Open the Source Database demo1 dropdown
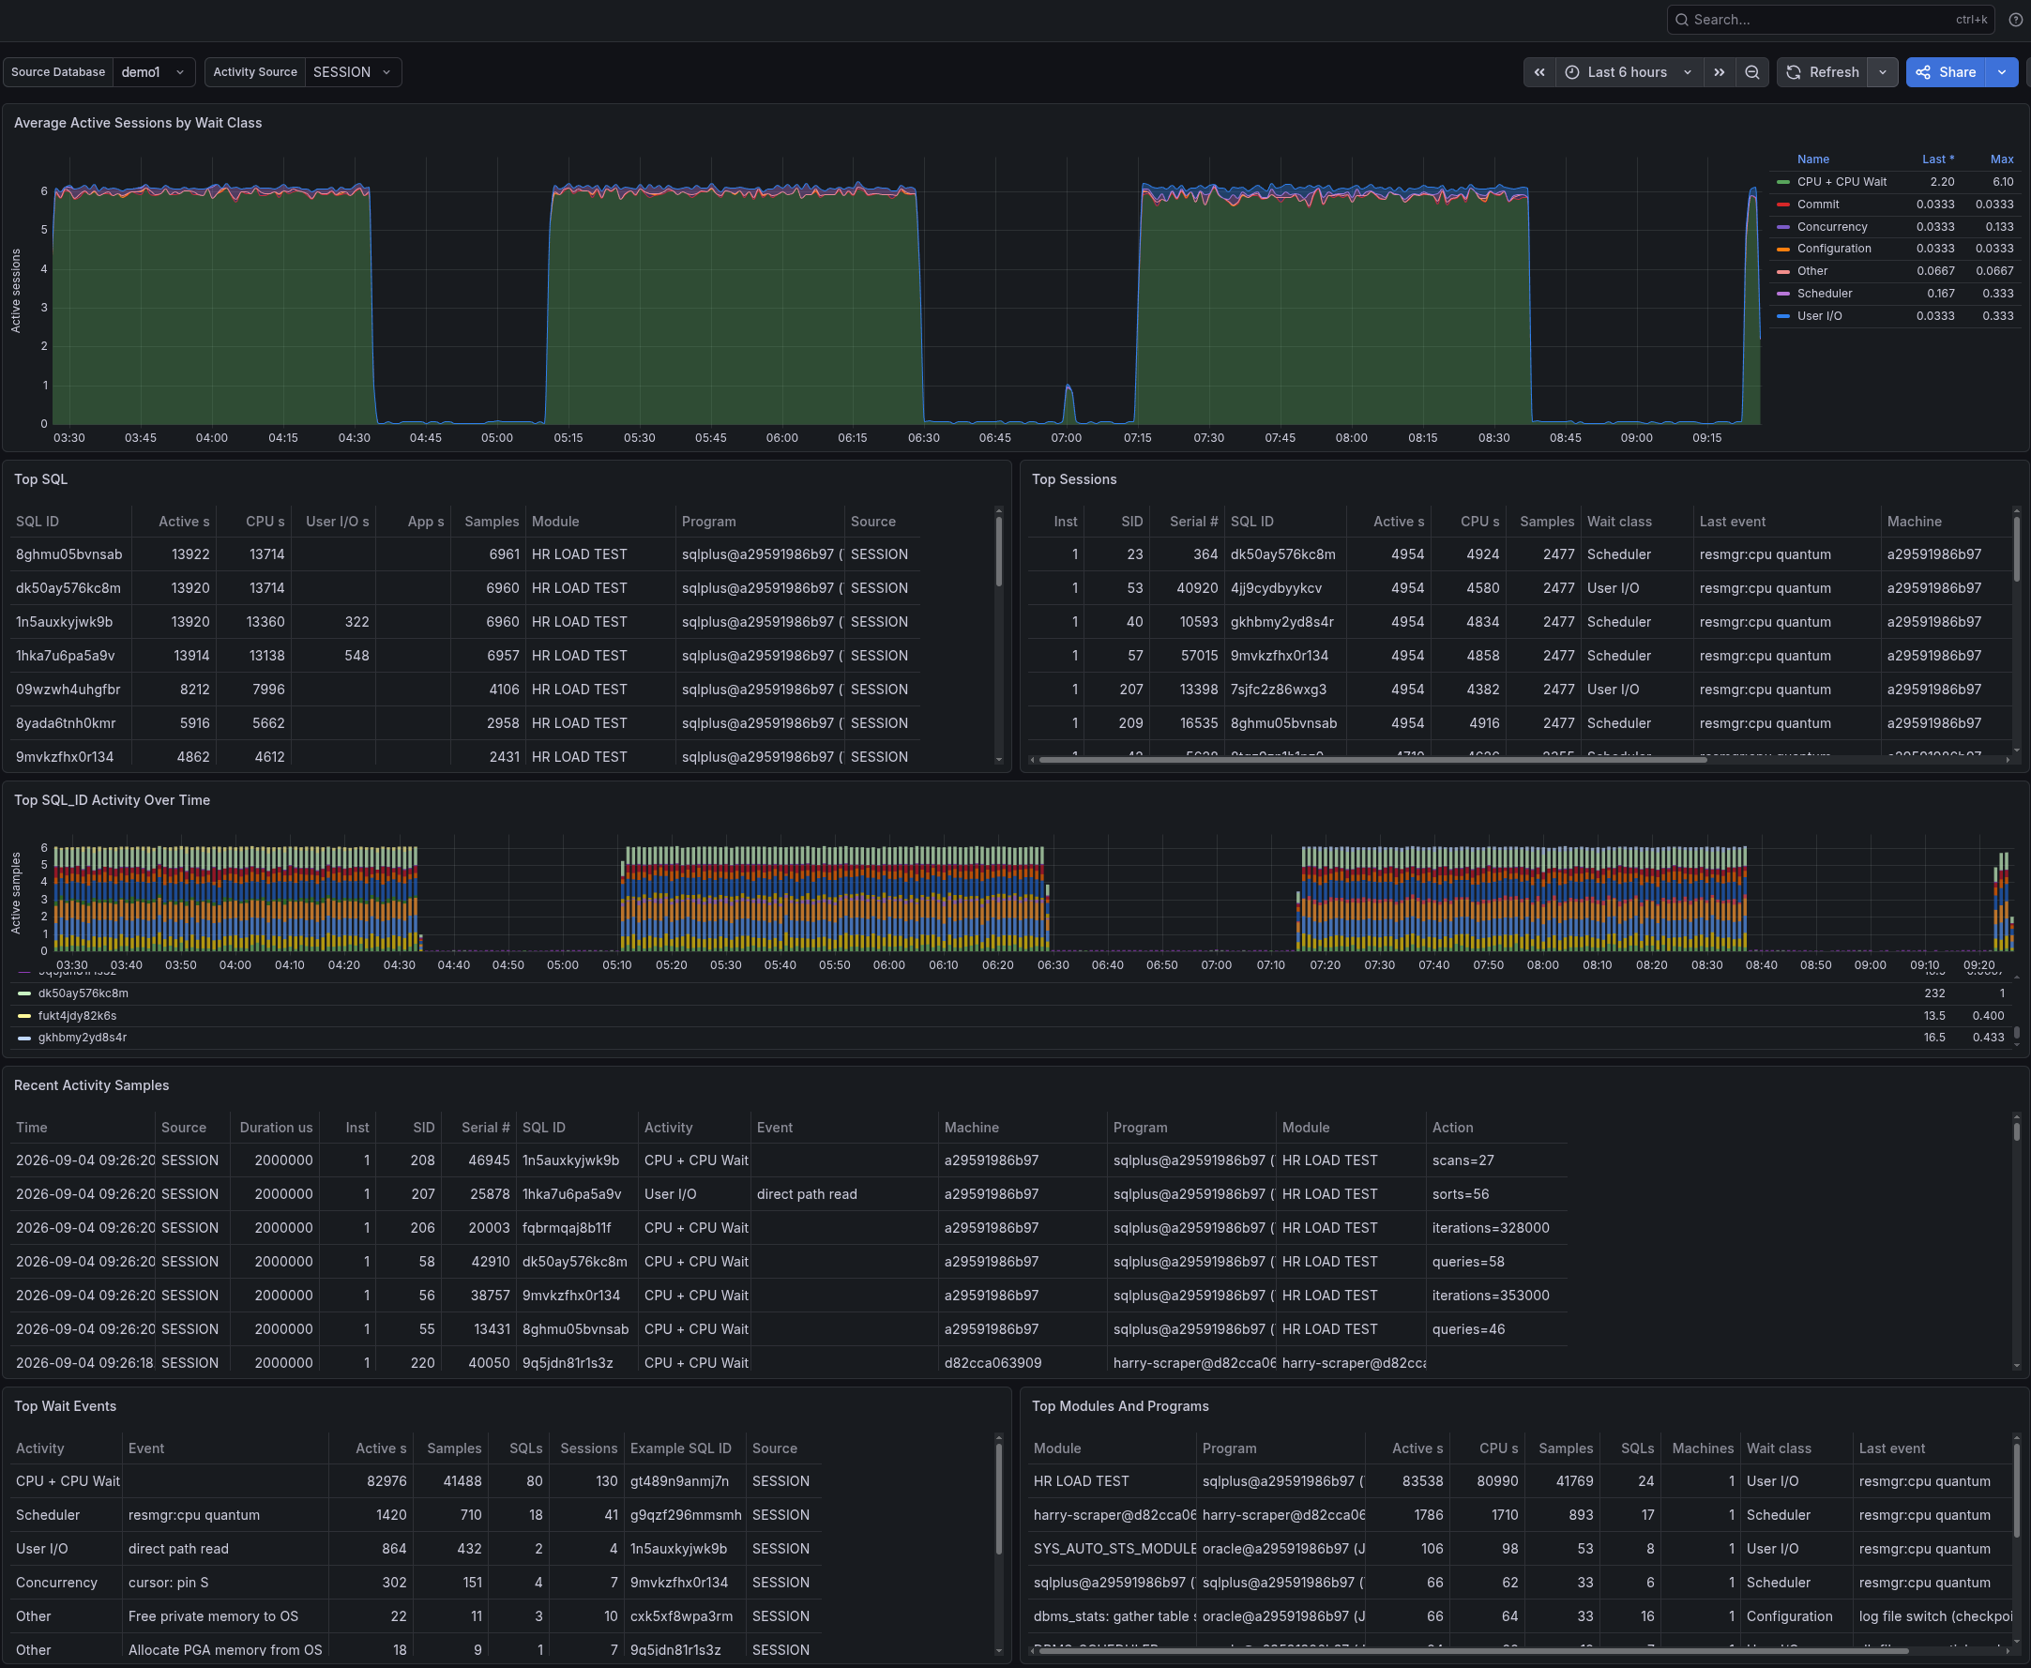The width and height of the screenshot is (2031, 1668). 154,72
